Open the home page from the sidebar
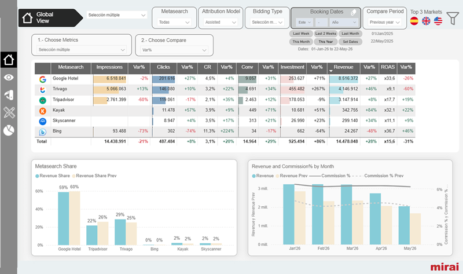 9,60
